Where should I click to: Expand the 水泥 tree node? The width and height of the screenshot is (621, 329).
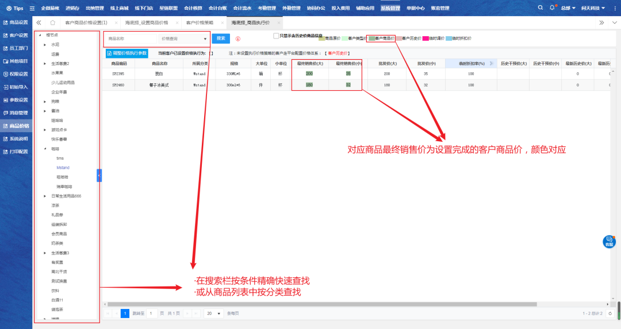coord(45,44)
